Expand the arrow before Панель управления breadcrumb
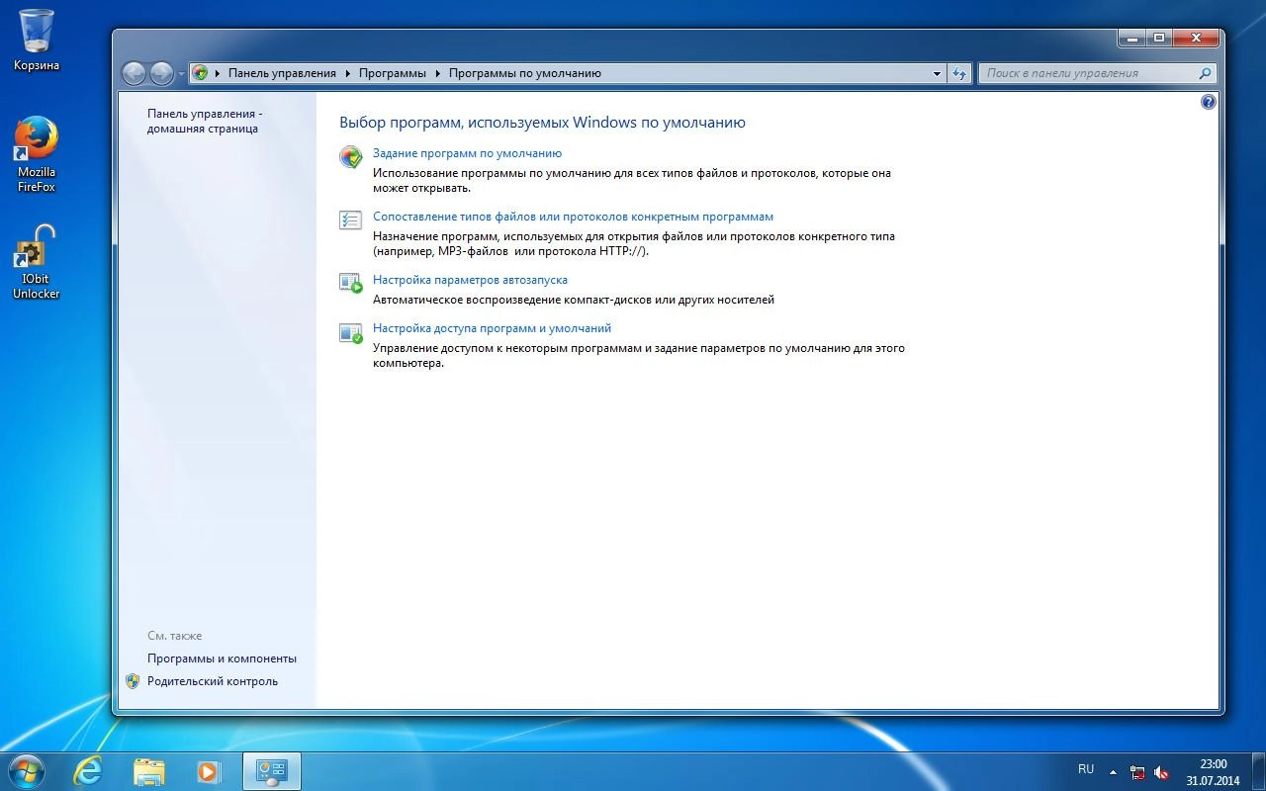This screenshot has height=791, width=1266. pos(218,73)
